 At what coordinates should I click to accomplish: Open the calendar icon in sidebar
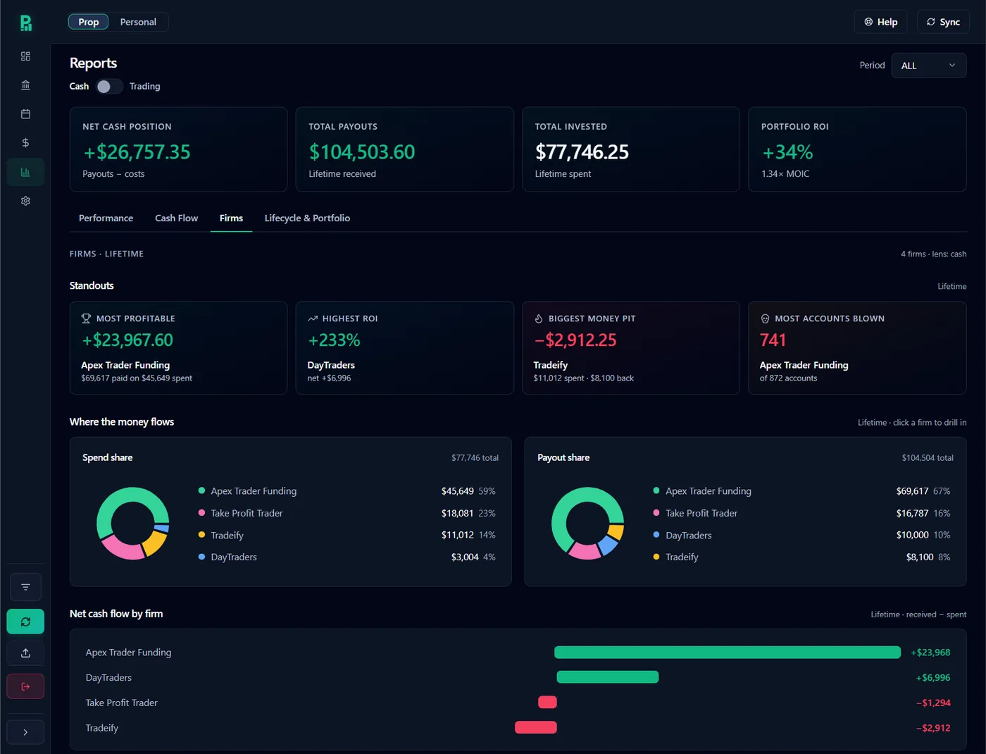(25, 114)
